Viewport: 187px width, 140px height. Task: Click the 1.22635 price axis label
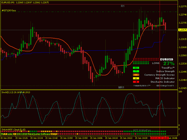pos(183,39)
